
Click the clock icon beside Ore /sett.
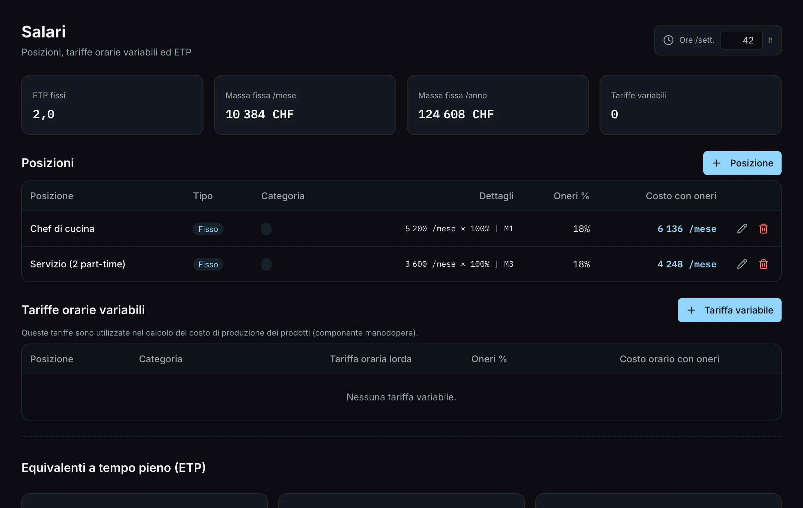(x=668, y=40)
